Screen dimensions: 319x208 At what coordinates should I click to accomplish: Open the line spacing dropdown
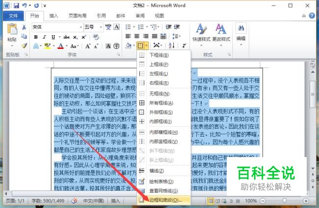176,36
